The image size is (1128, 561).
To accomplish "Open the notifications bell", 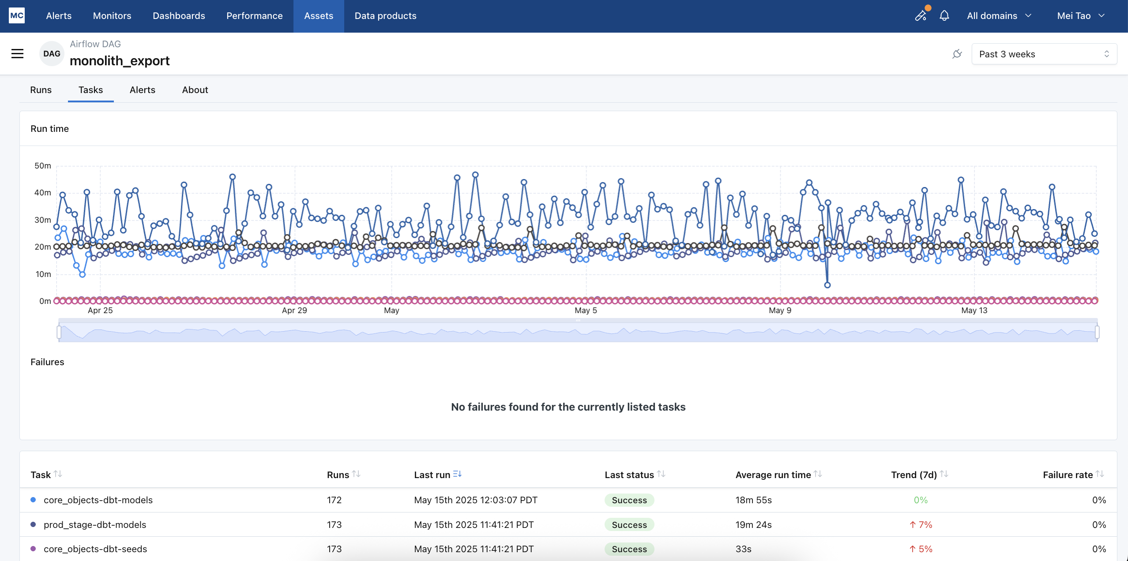I will pyautogui.click(x=944, y=16).
